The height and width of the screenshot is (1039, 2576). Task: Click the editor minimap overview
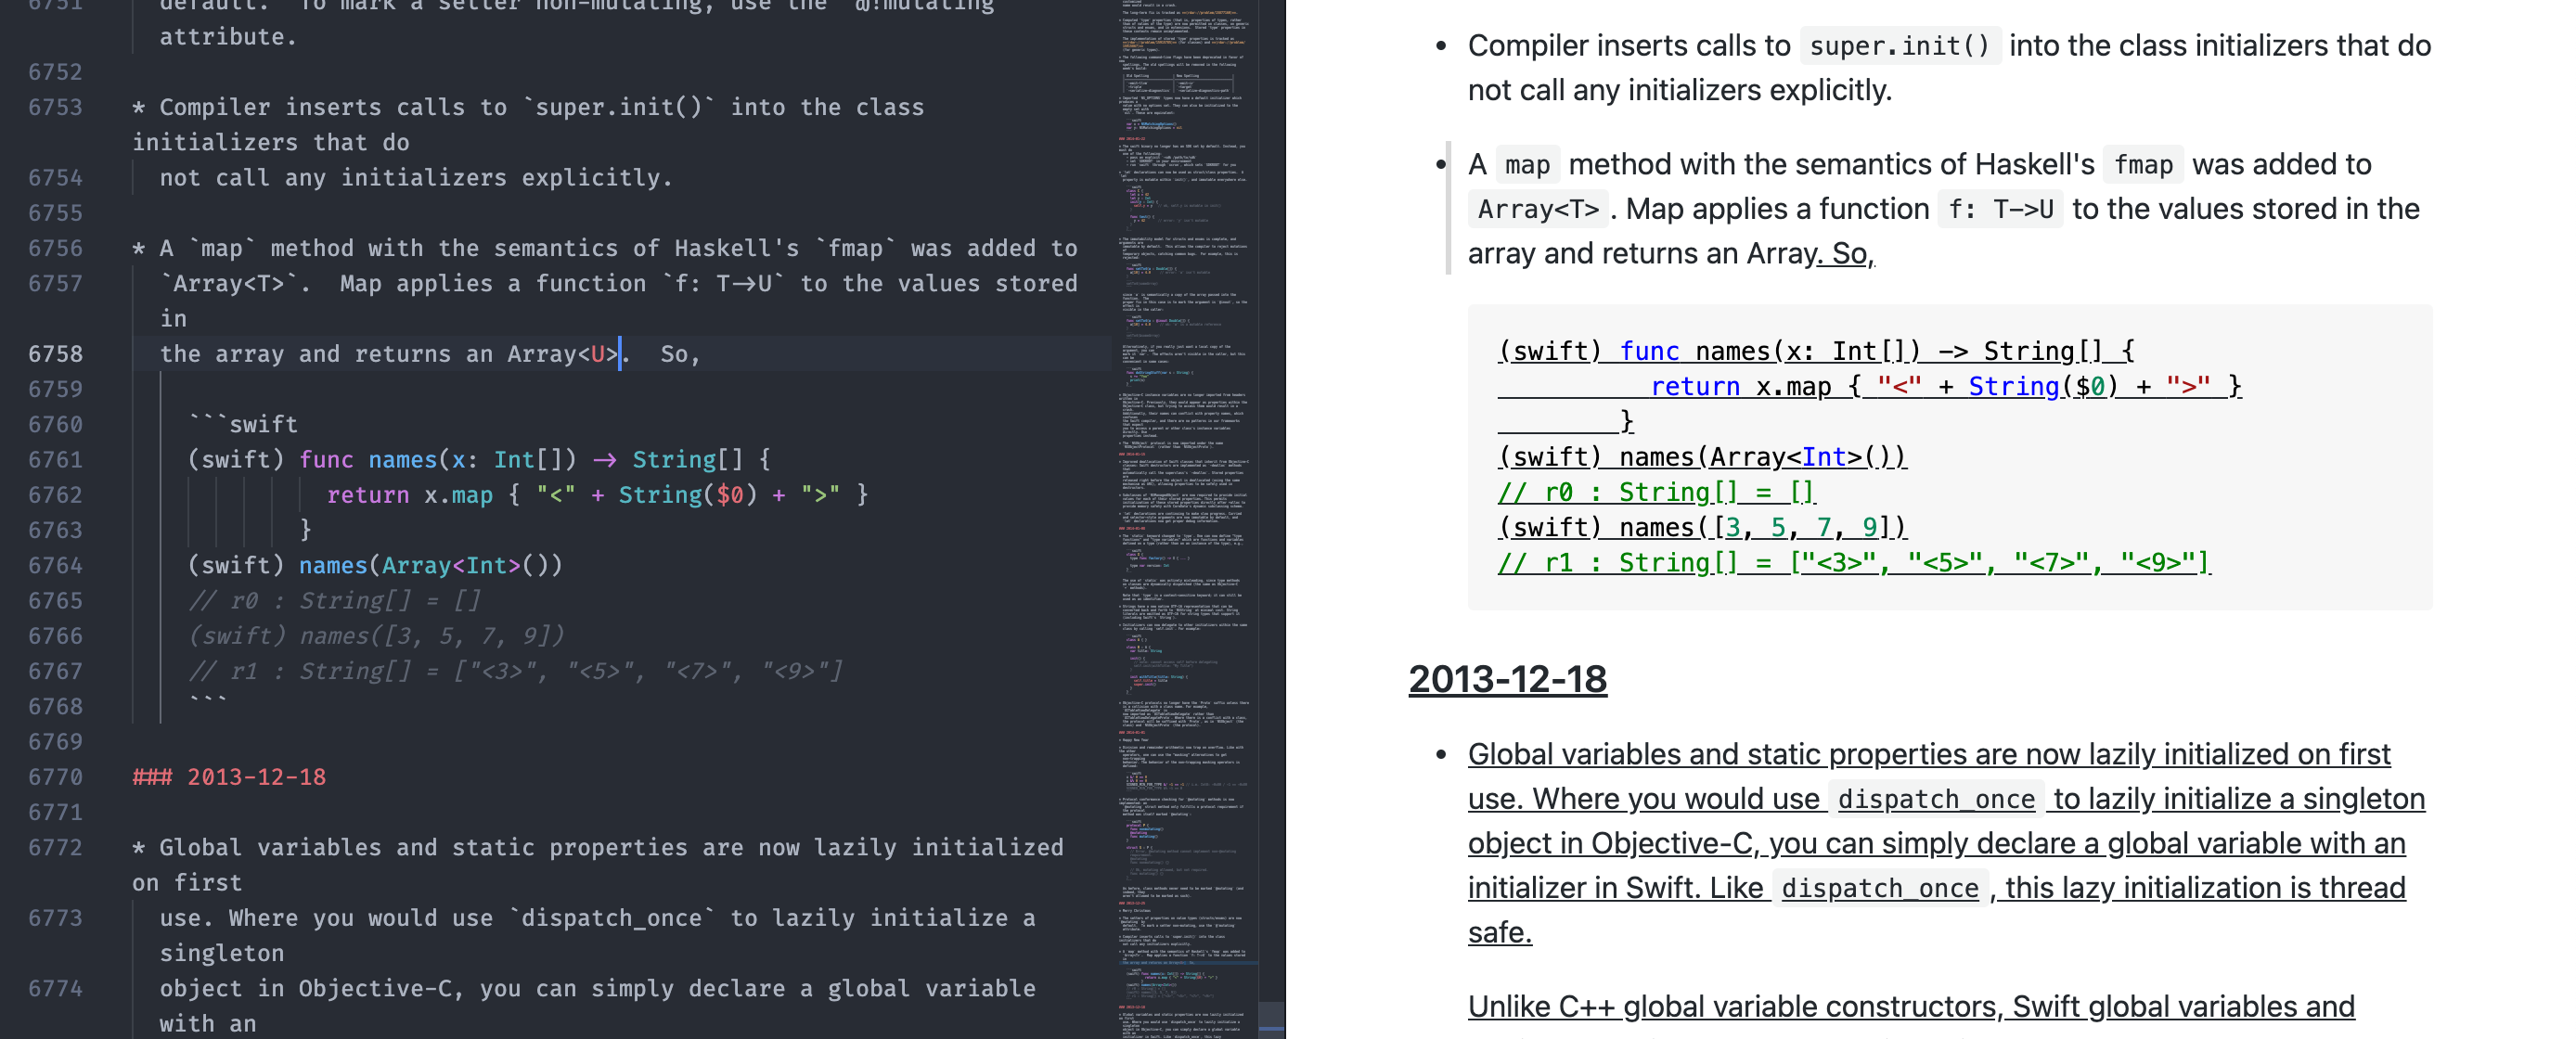1186,519
